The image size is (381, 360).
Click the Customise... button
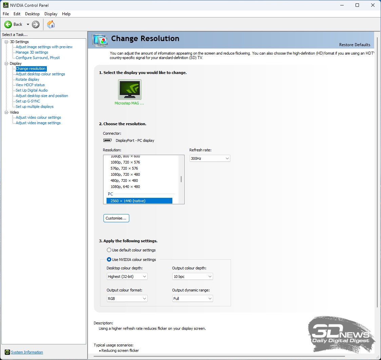[116, 218]
